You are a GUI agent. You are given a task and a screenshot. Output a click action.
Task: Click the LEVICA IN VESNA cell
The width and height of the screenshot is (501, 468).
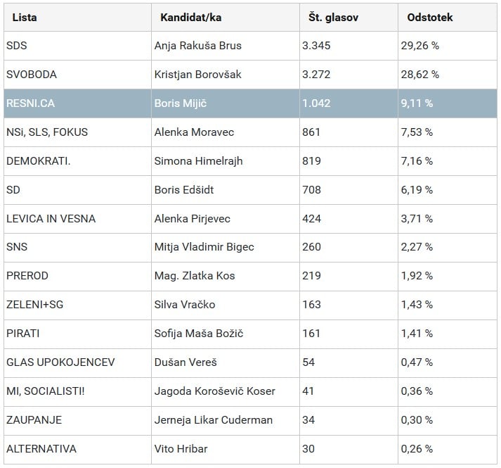[x=51, y=219]
